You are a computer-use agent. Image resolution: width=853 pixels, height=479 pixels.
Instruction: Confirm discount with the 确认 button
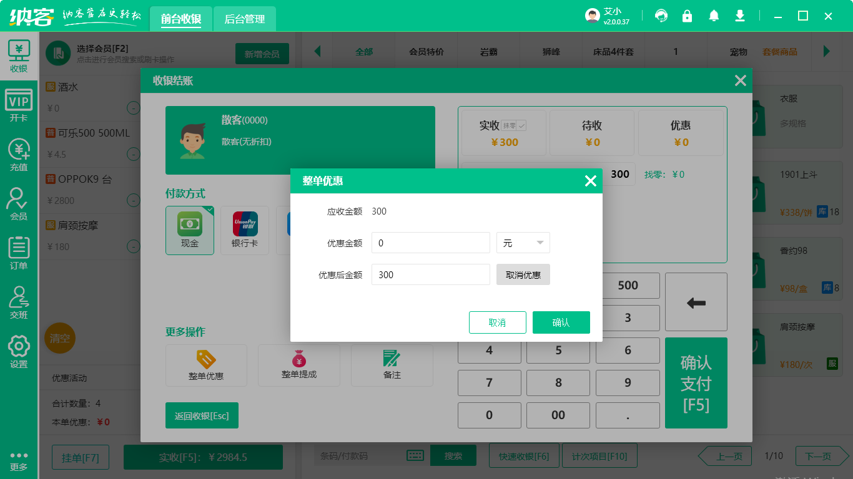click(561, 322)
